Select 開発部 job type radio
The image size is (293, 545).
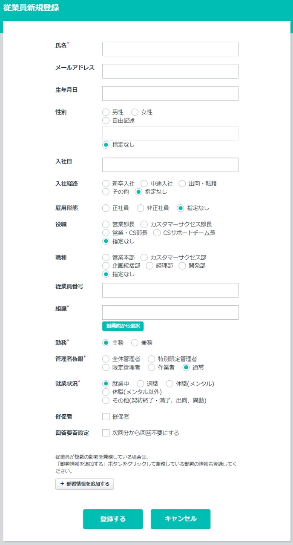(182, 266)
